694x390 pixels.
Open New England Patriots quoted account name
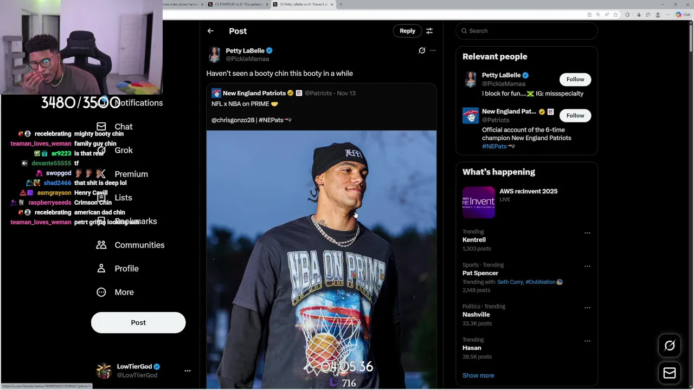point(254,93)
